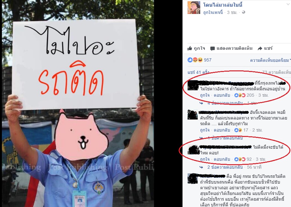Open page name โดนไล่มาเล่นในนี้
This screenshot has height=207, width=291.
coord(223,5)
